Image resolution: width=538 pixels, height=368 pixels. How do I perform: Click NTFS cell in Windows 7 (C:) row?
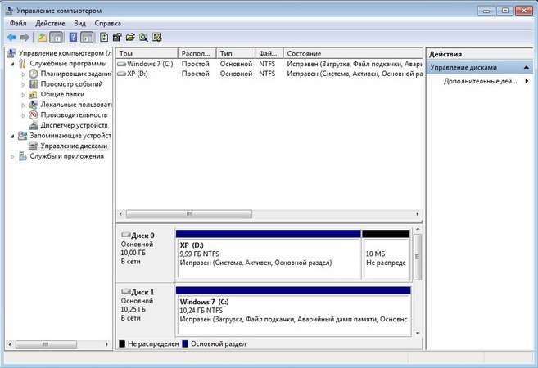267,64
